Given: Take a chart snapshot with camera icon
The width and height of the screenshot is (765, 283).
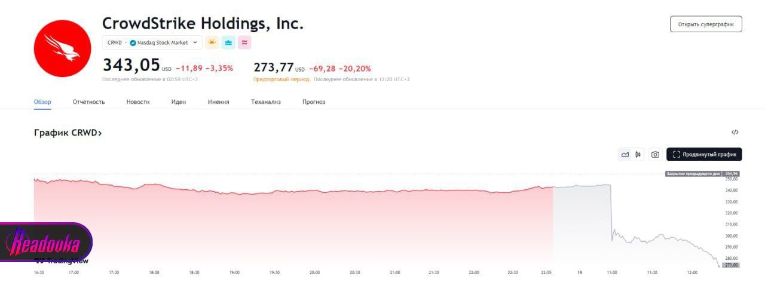Looking at the screenshot, I should [655, 155].
